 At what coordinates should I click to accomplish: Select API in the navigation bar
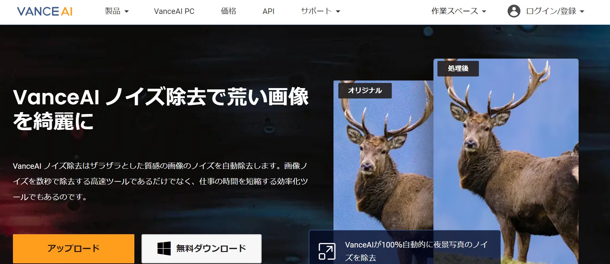268,11
